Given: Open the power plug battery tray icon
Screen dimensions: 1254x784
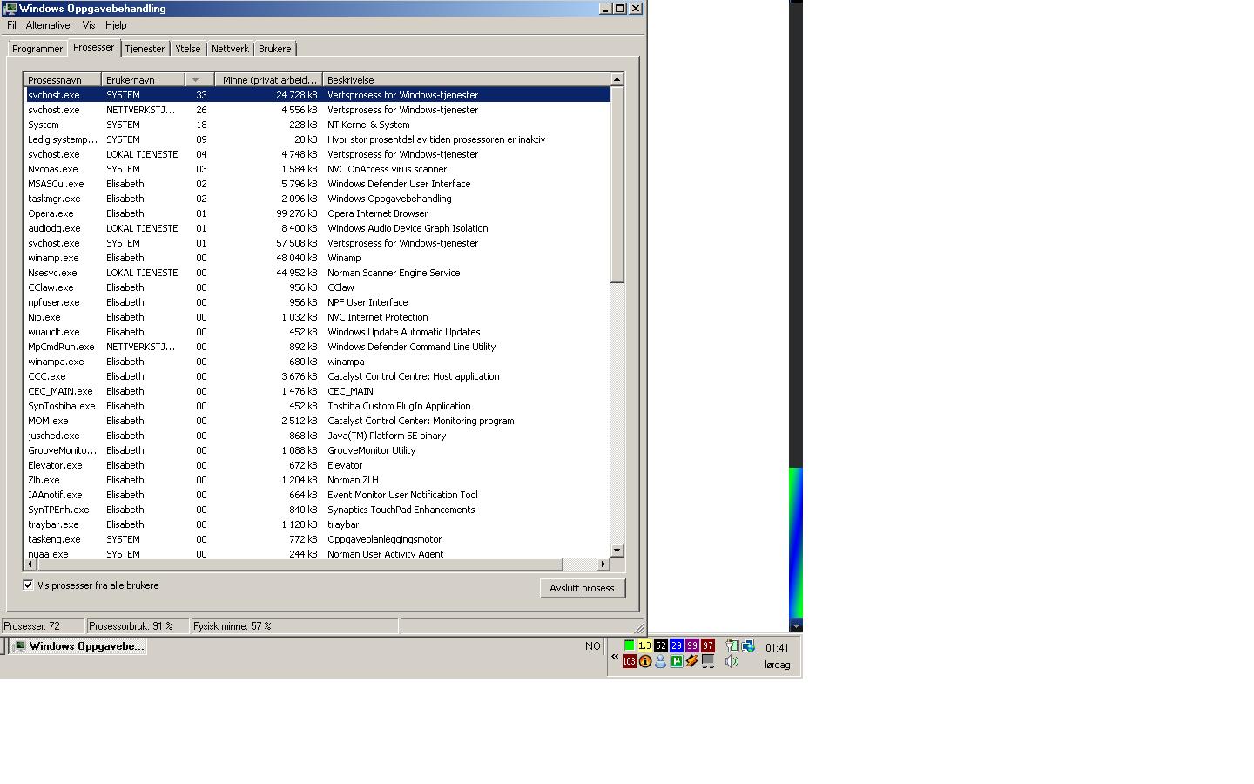Looking at the screenshot, I should pos(732,645).
